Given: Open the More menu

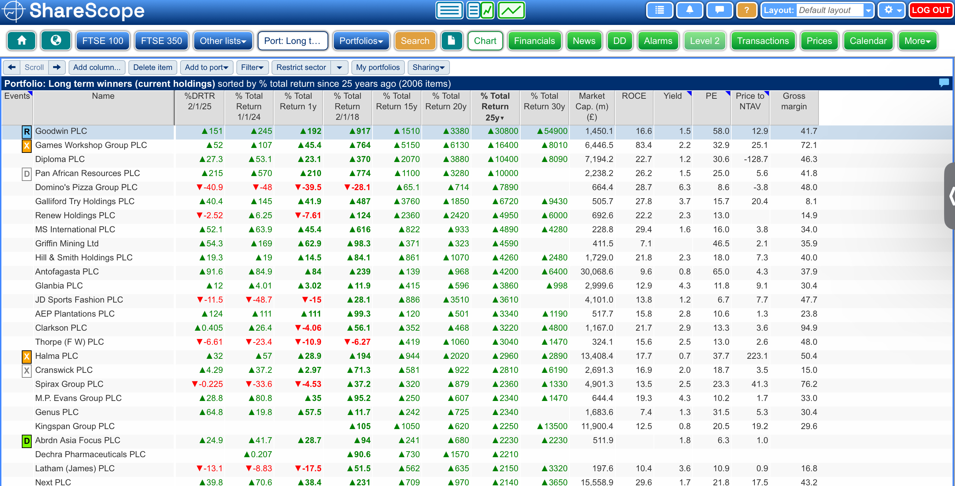Looking at the screenshot, I should point(918,41).
